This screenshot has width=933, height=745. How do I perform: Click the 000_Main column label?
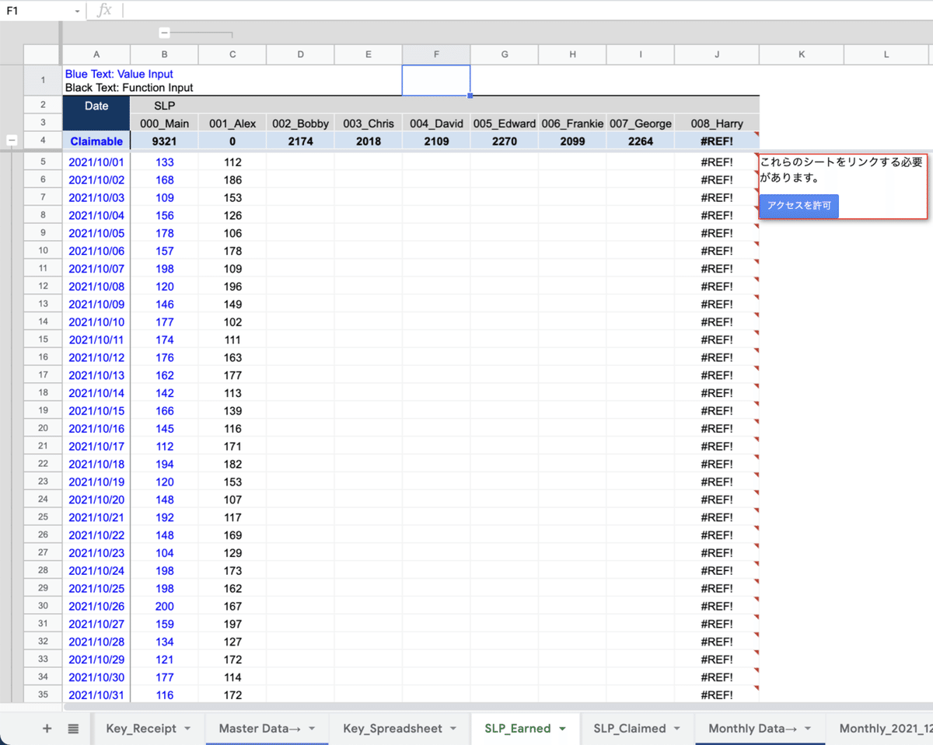(x=164, y=124)
